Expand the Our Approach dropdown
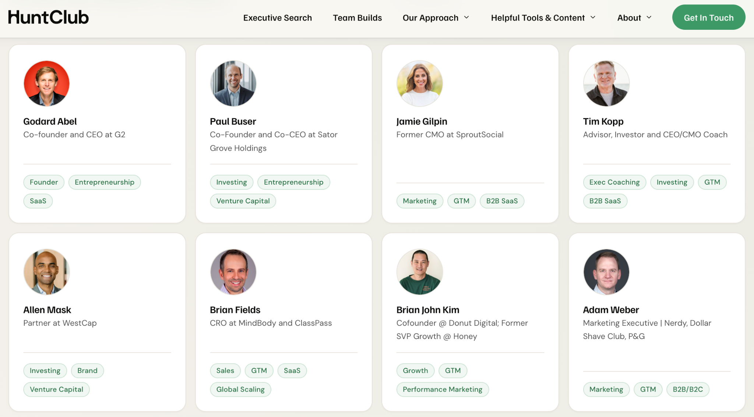Screen dimensions: 754x417 (436, 18)
